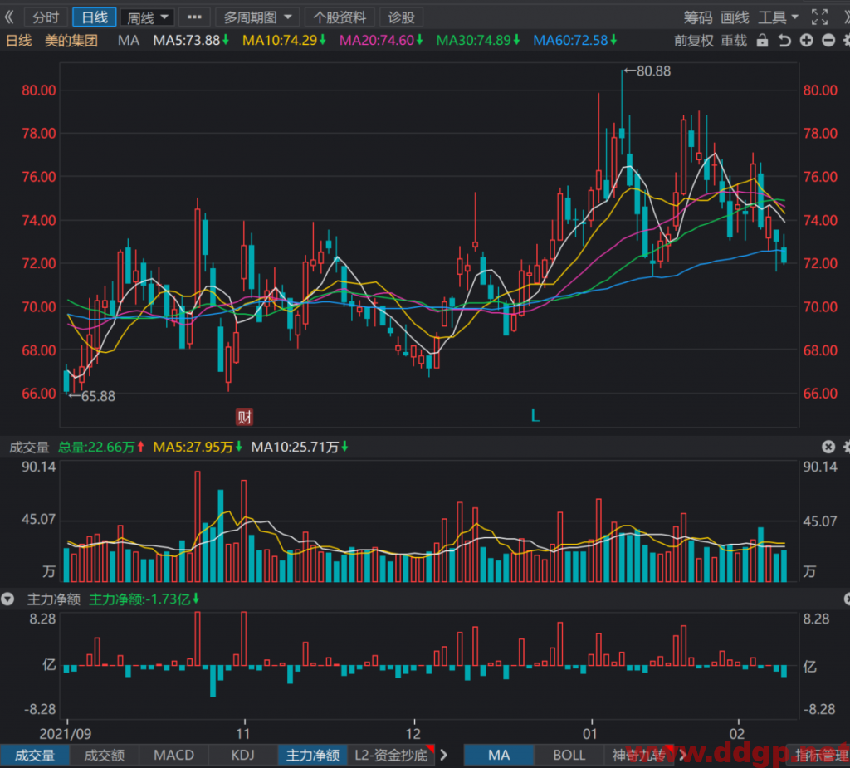Click the red 财 financial report marker

pos(244,417)
